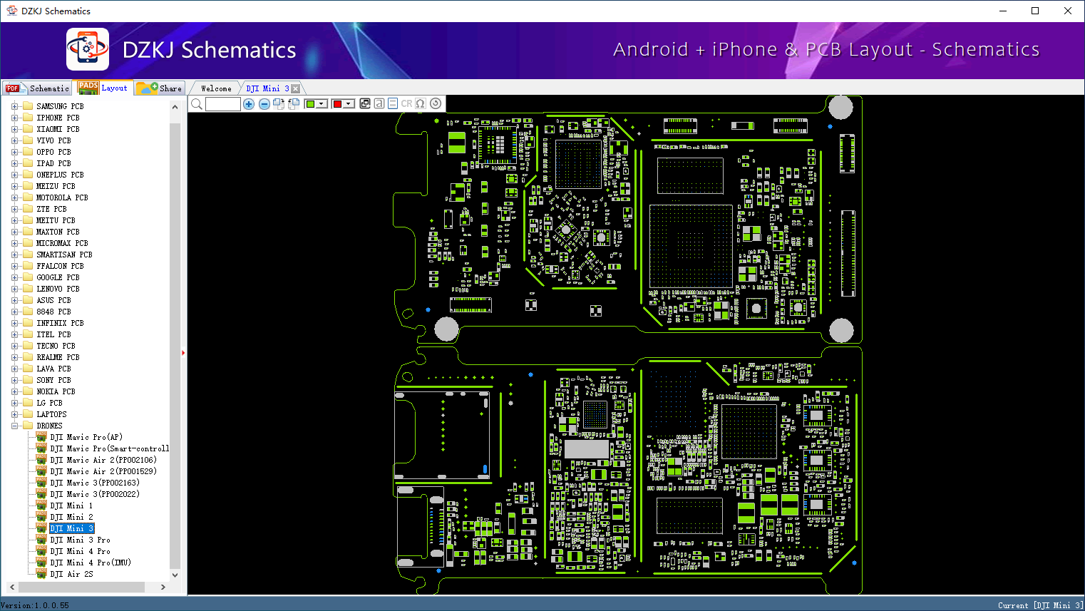The width and height of the screenshot is (1085, 611).
Task: Click the overlapping windows toolbar icon
Action: click(365, 103)
